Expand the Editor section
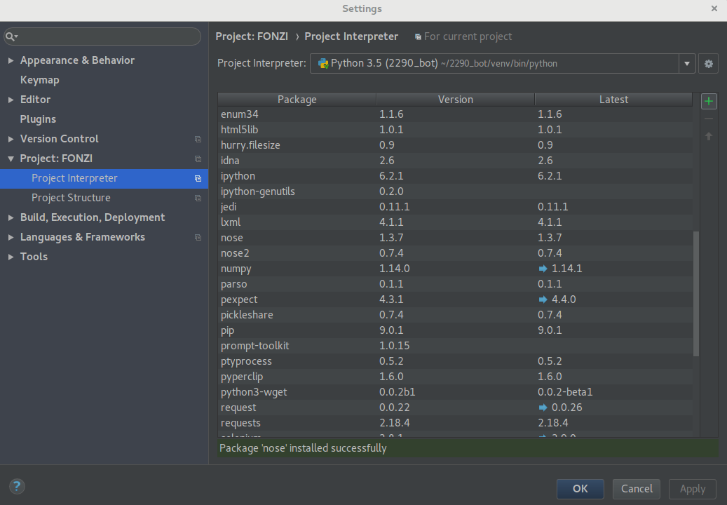 click(11, 100)
